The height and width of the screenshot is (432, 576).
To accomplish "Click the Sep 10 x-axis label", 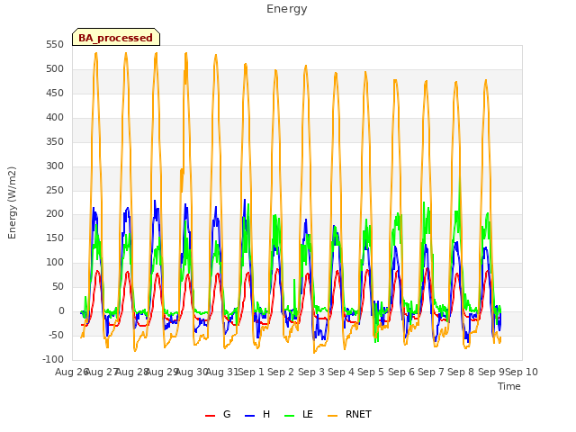I will pos(522,372).
